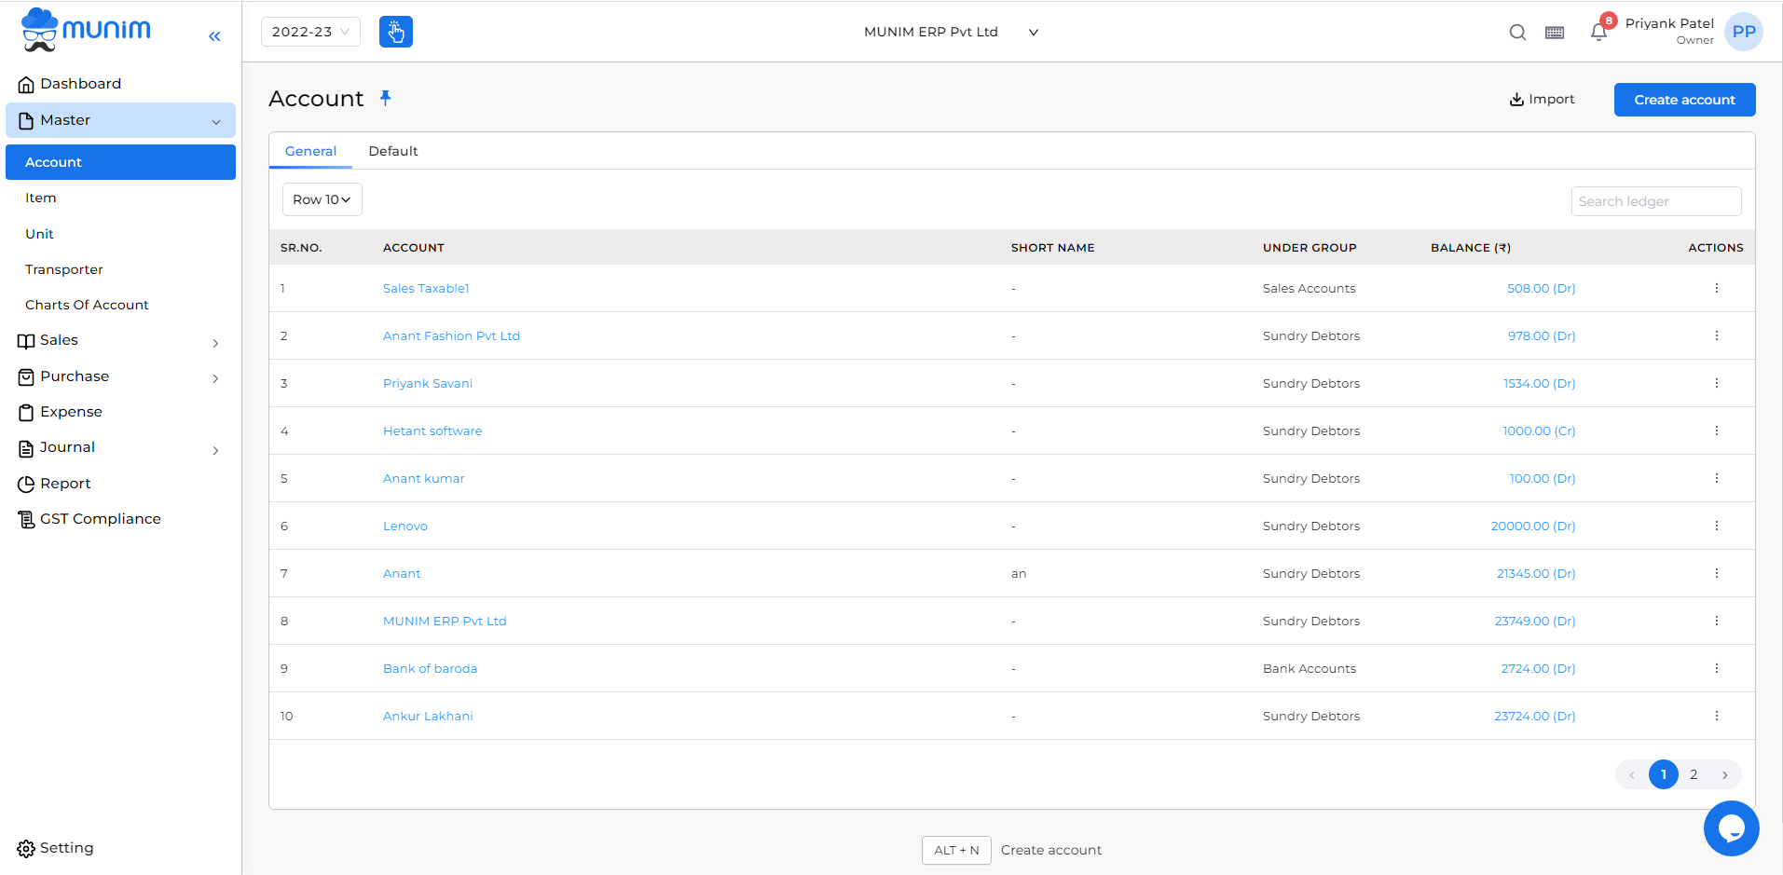Click the Create account button
The width and height of the screenshot is (1783, 875).
pyautogui.click(x=1684, y=100)
